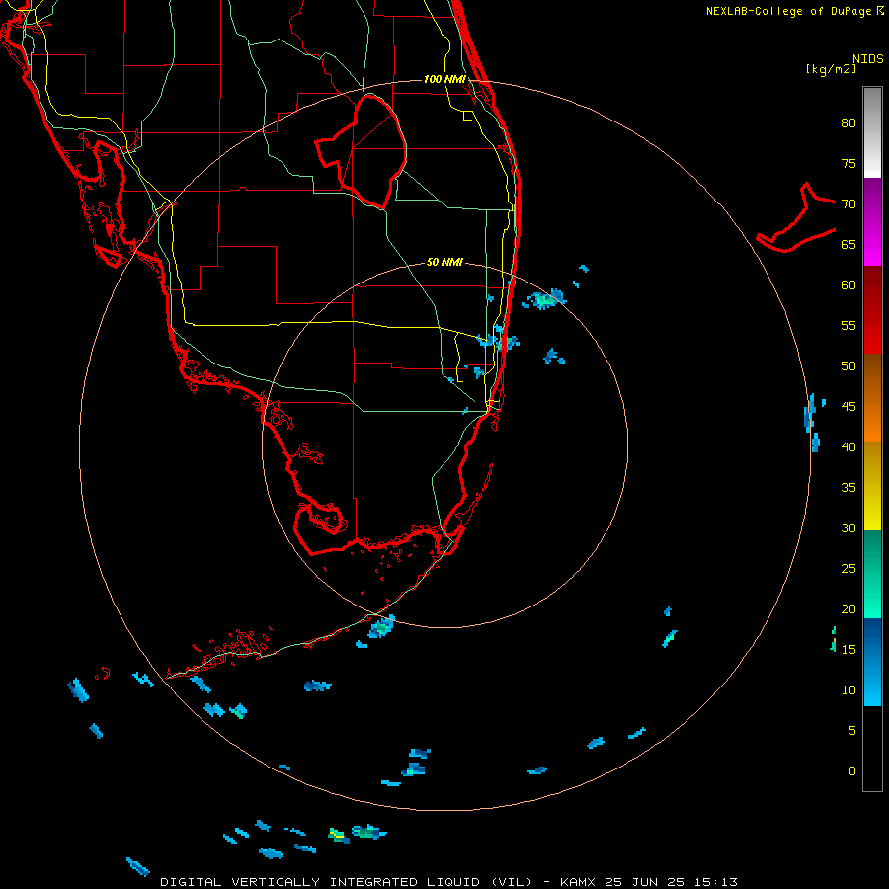This screenshot has width=889, height=889.
Task: Click the kg/m2 units label
Action: point(831,69)
